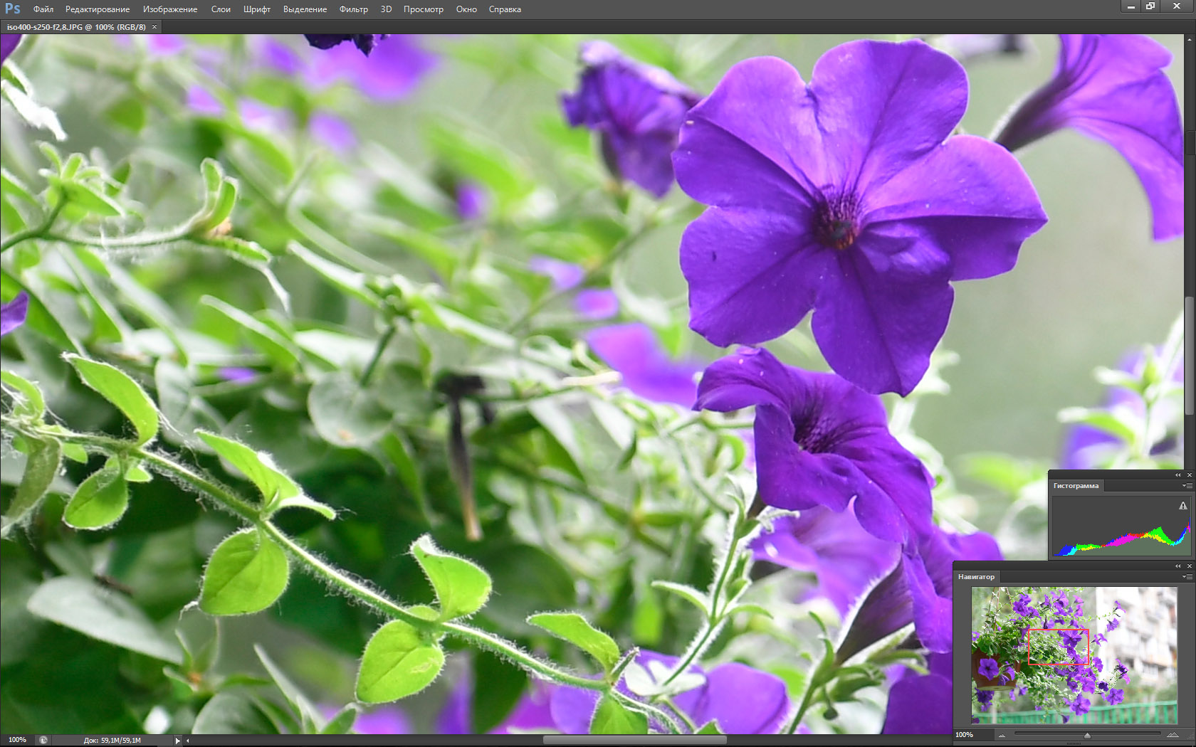Open the Изображение menu
Screen dimensions: 1196x747
pos(170,9)
